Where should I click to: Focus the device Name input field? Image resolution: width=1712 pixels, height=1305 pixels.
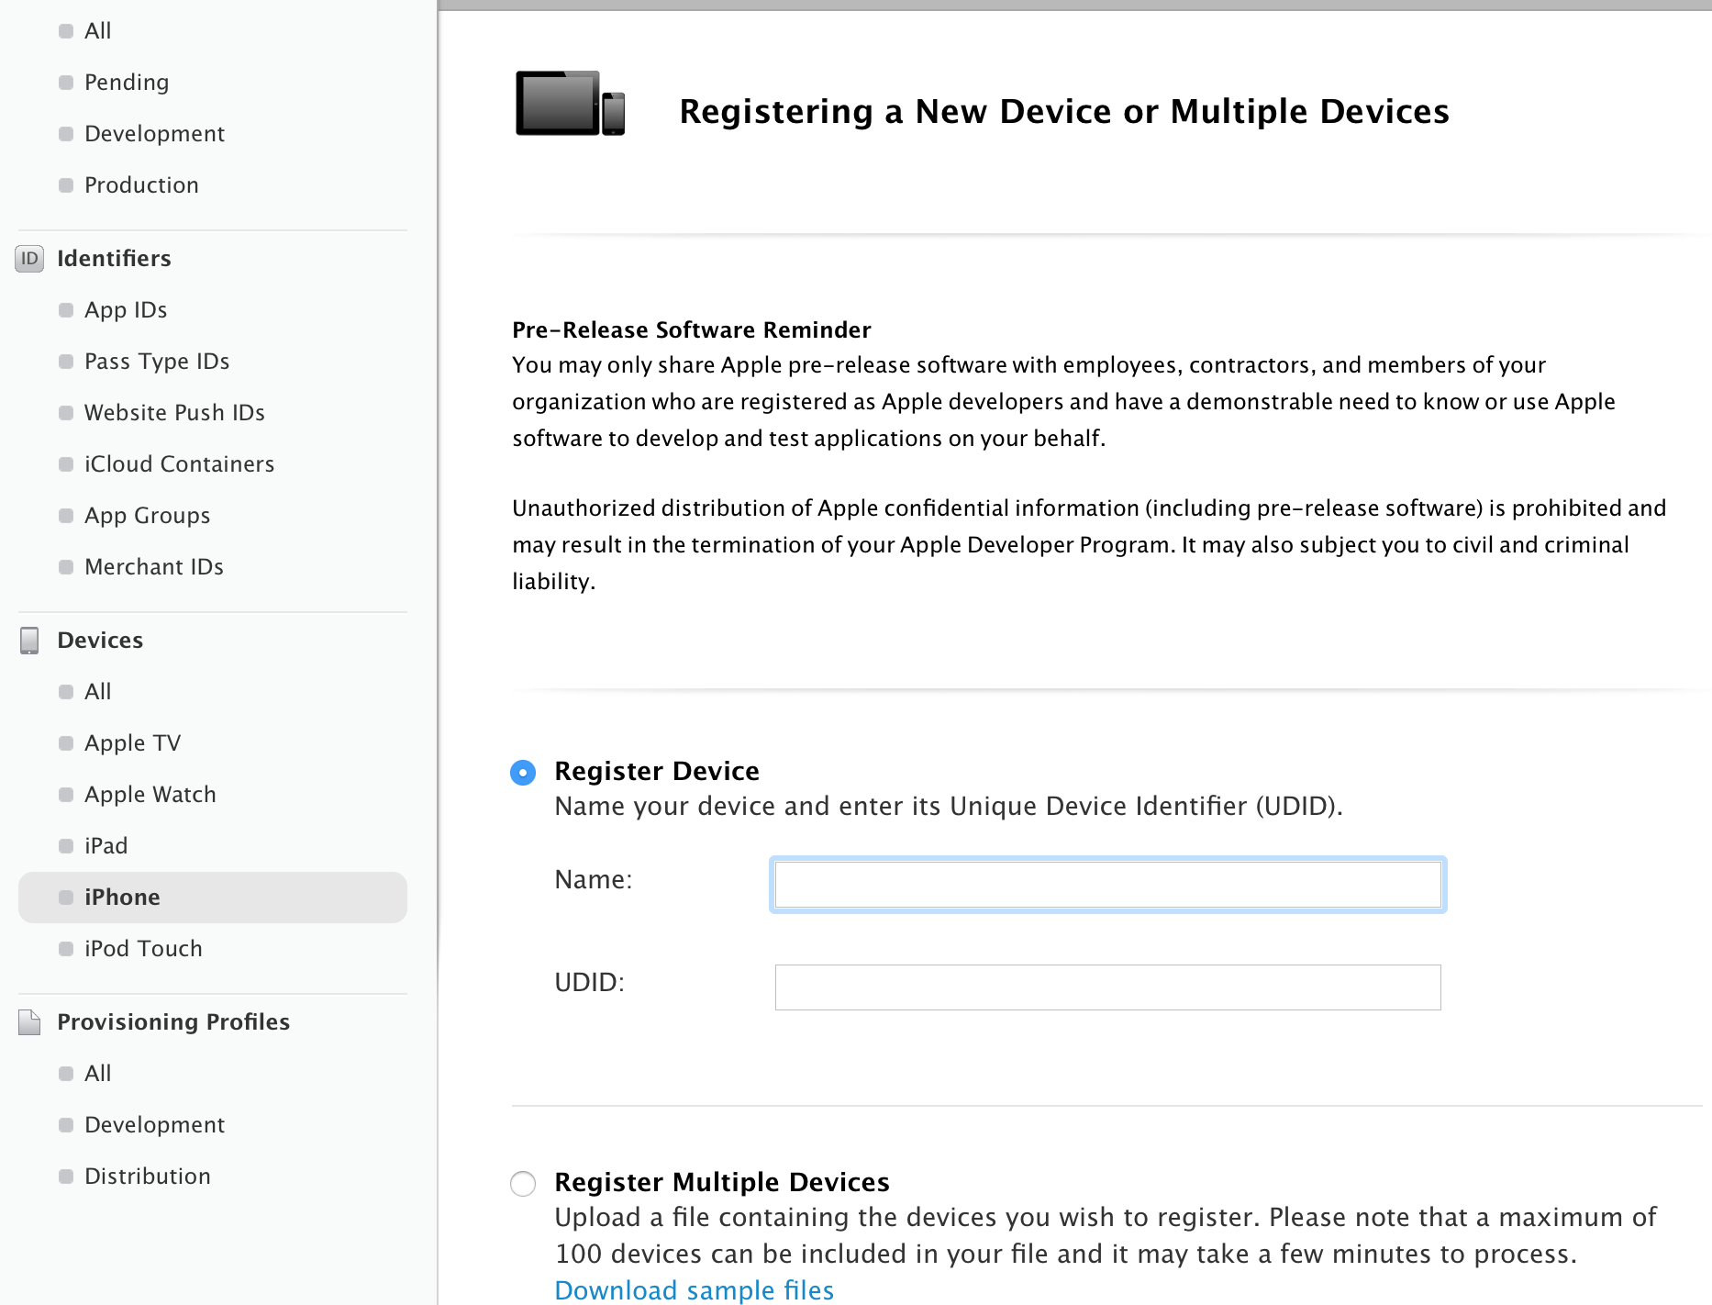pyautogui.click(x=1108, y=885)
